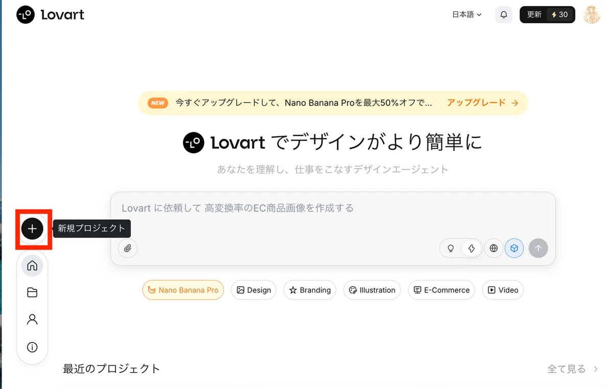Click the chevron beside 全て見る
The image size is (613, 389).
point(596,369)
